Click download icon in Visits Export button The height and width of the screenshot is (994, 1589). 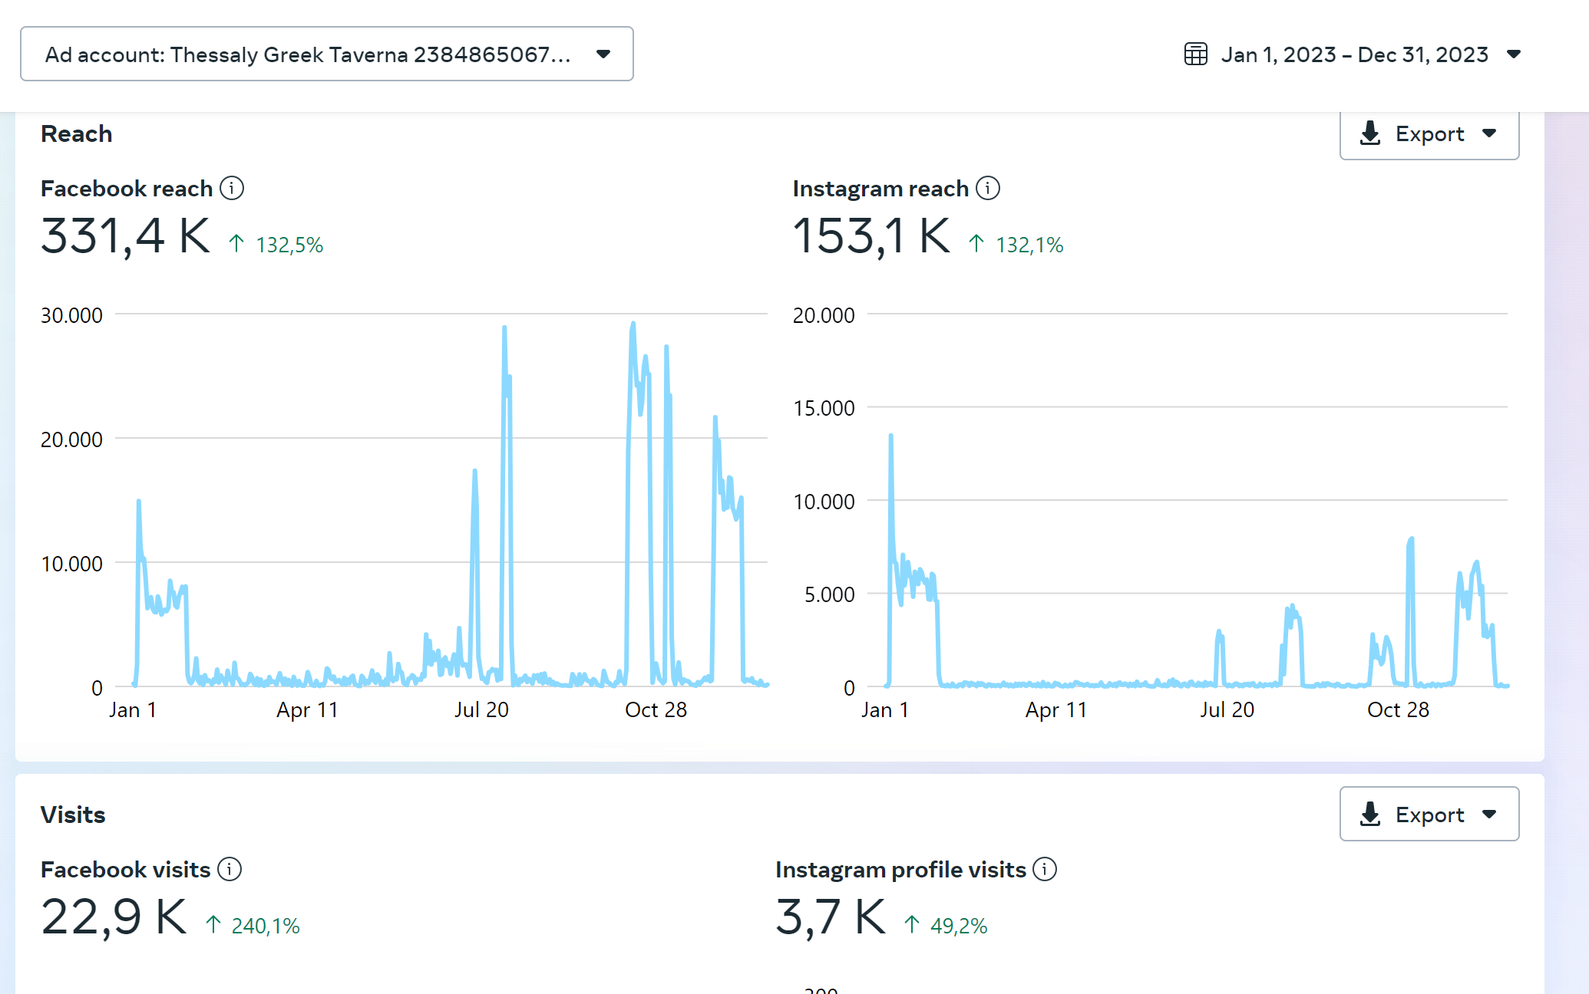pyautogui.click(x=1370, y=815)
